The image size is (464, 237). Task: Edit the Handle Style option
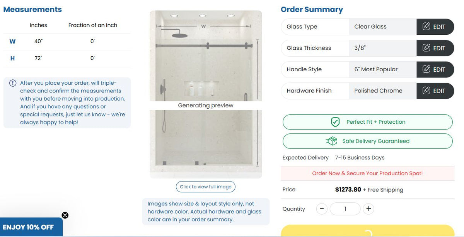coord(435,69)
